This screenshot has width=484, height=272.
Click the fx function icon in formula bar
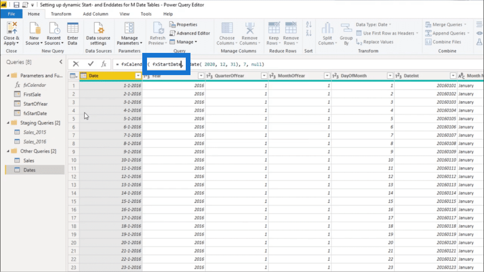tap(104, 64)
